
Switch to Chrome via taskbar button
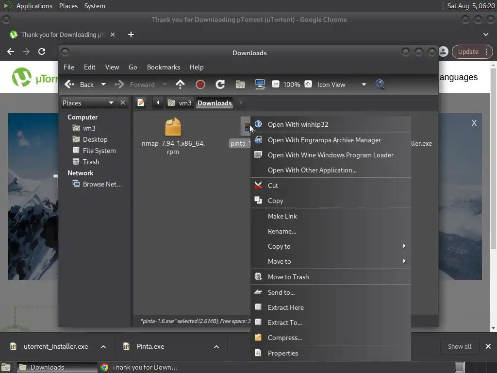139,367
